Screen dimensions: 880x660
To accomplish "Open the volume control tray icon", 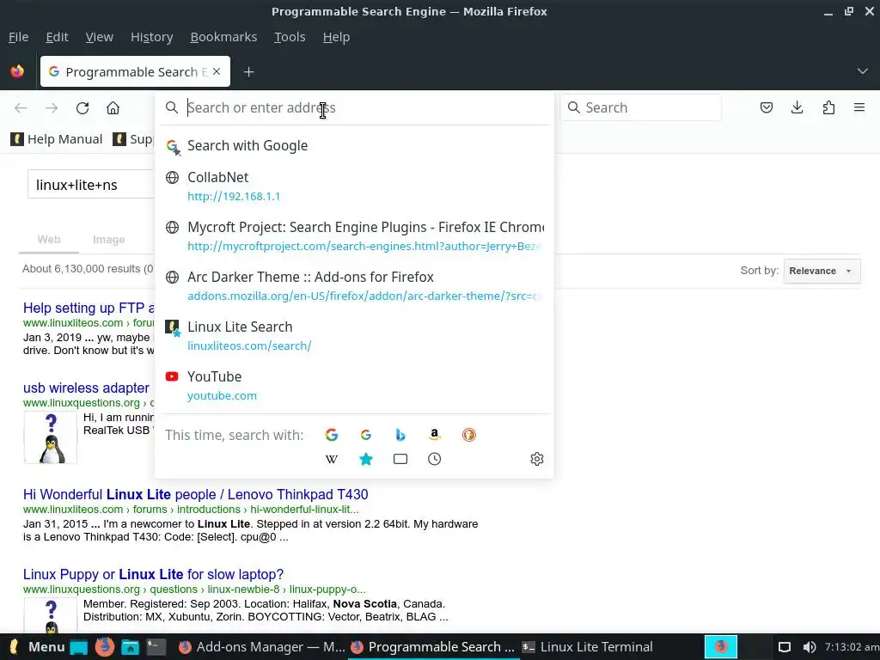I will (809, 647).
